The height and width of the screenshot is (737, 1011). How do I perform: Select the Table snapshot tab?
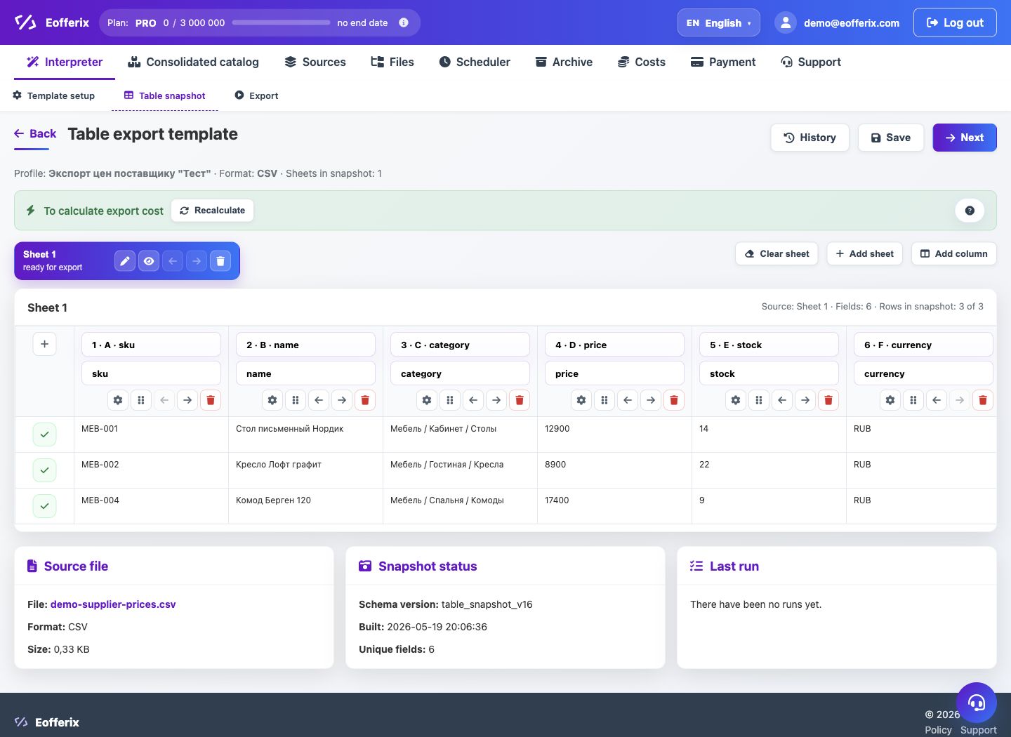click(165, 95)
